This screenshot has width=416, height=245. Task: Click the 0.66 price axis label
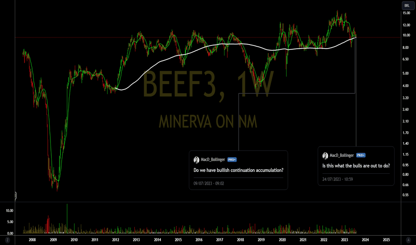[x=406, y=185]
